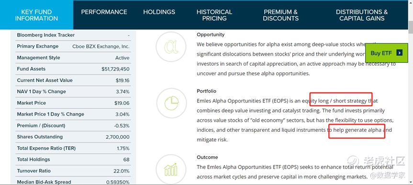Click the Primary Exchange row
This screenshot has height=185, width=413.
click(x=73, y=46)
